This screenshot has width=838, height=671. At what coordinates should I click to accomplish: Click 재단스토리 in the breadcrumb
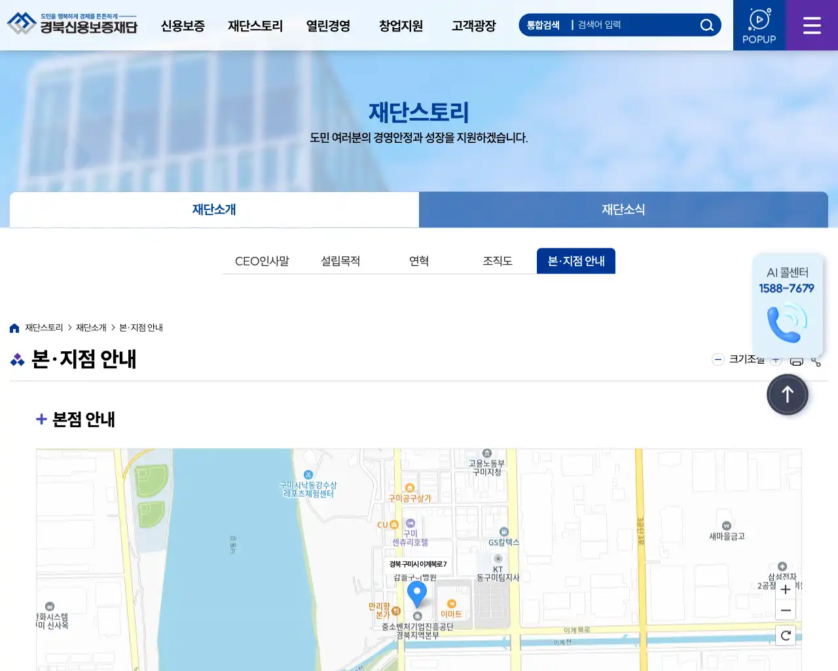point(44,328)
